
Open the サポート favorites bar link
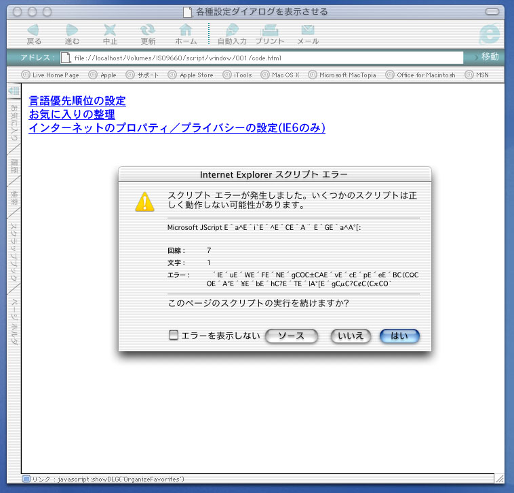[142, 75]
